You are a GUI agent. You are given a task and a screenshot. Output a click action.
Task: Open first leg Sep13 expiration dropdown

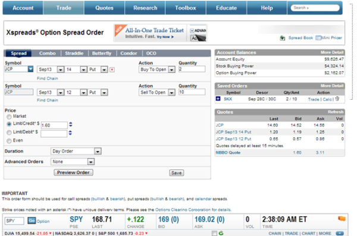60,70
